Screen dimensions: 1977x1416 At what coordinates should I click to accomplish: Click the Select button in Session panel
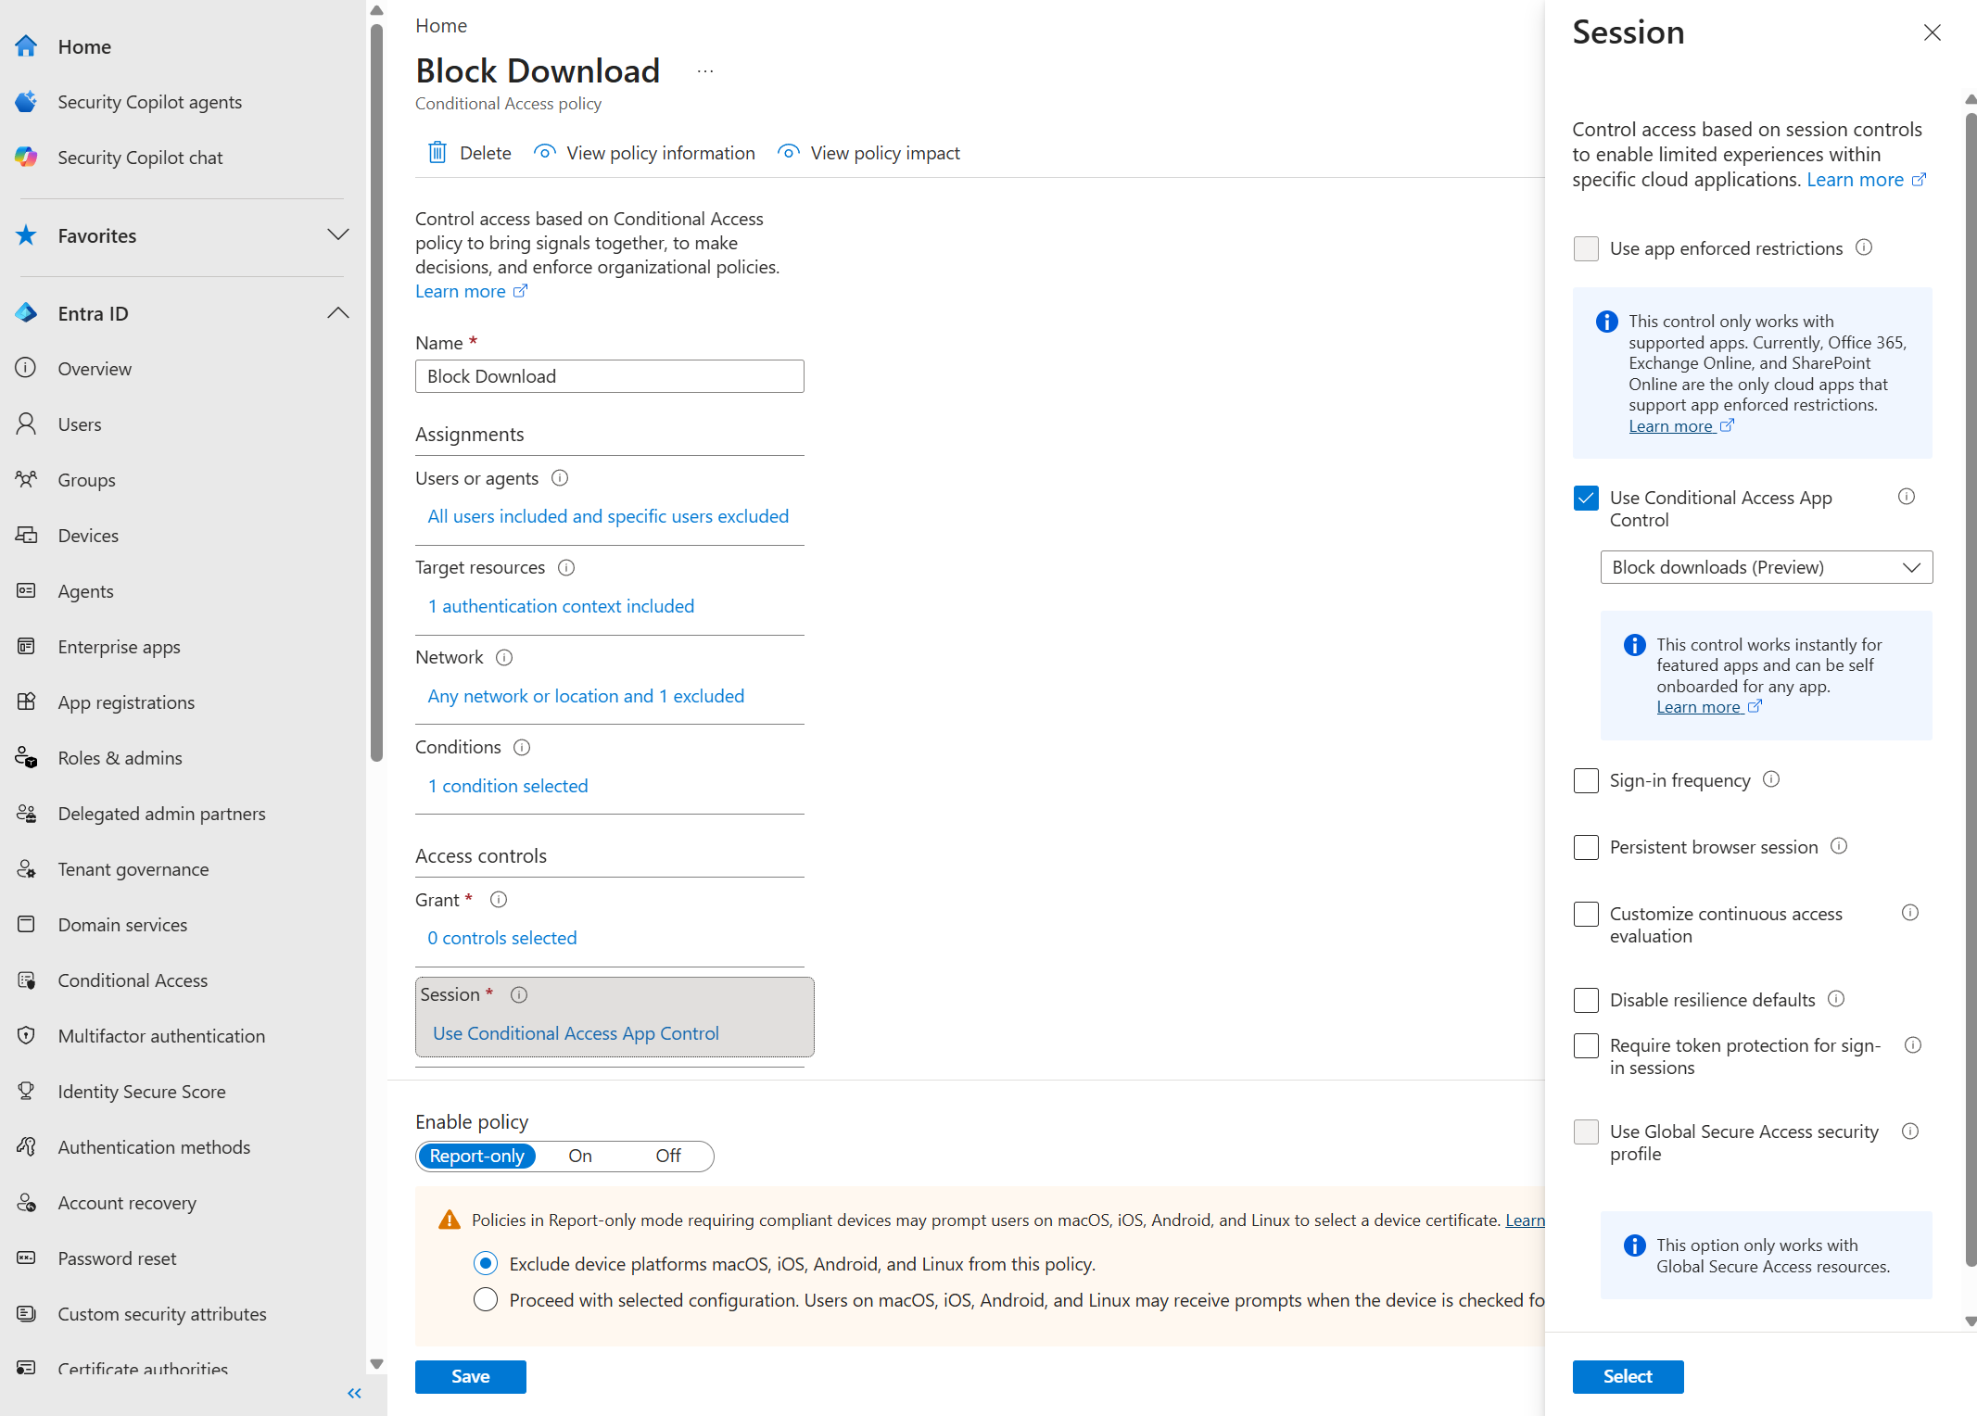1628,1377
